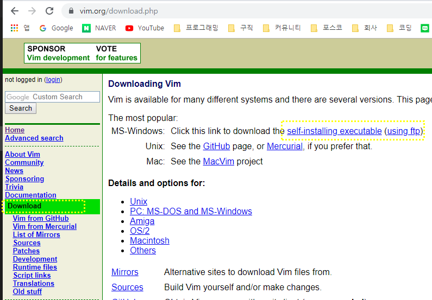Open PC: MS-DOS and MS-Windows link
The height and width of the screenshot is (300, 432).
coord(191,211)
